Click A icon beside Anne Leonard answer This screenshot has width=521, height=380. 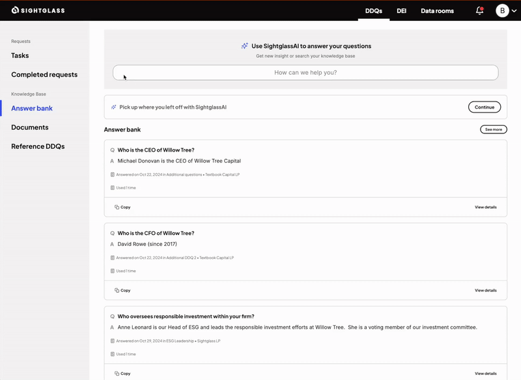112,327
